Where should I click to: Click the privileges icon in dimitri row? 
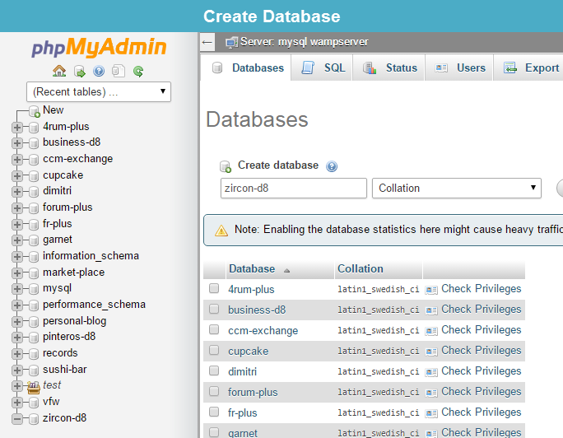point(430,372)
